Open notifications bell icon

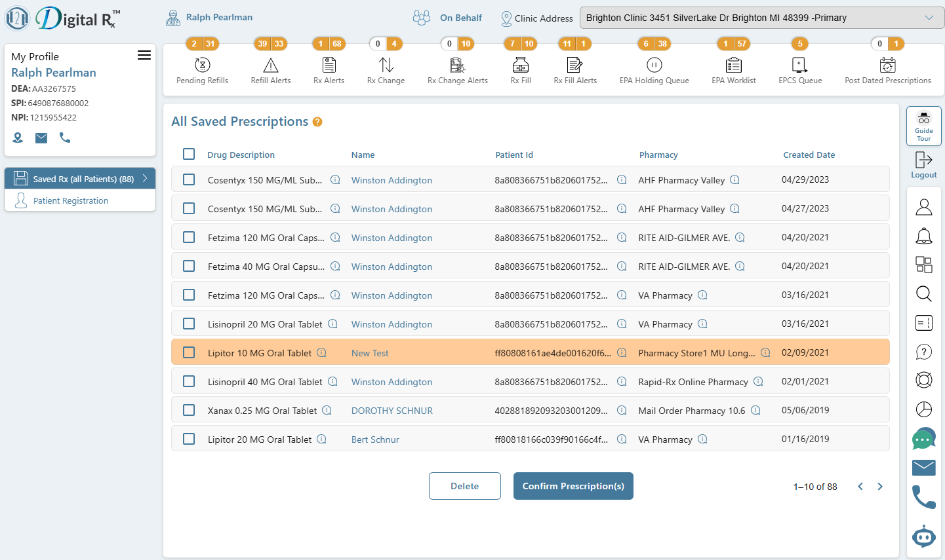tap(924, 236)
